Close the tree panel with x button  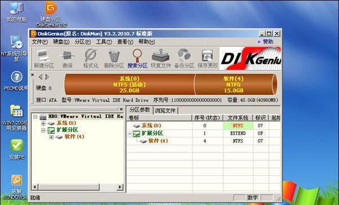point(121,109)
